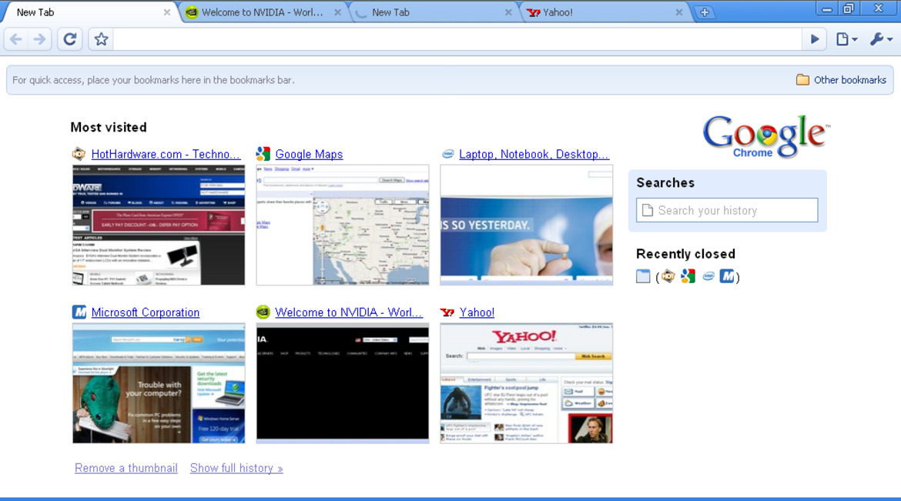
Task: Reopen recently closed Microsoft tab icon
Action: click(x=728, y=276)
